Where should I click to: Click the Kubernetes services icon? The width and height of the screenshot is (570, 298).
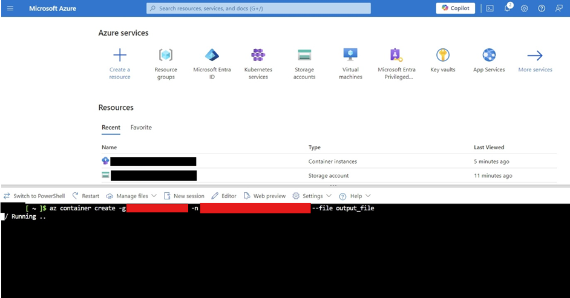(x=258, y=56)
